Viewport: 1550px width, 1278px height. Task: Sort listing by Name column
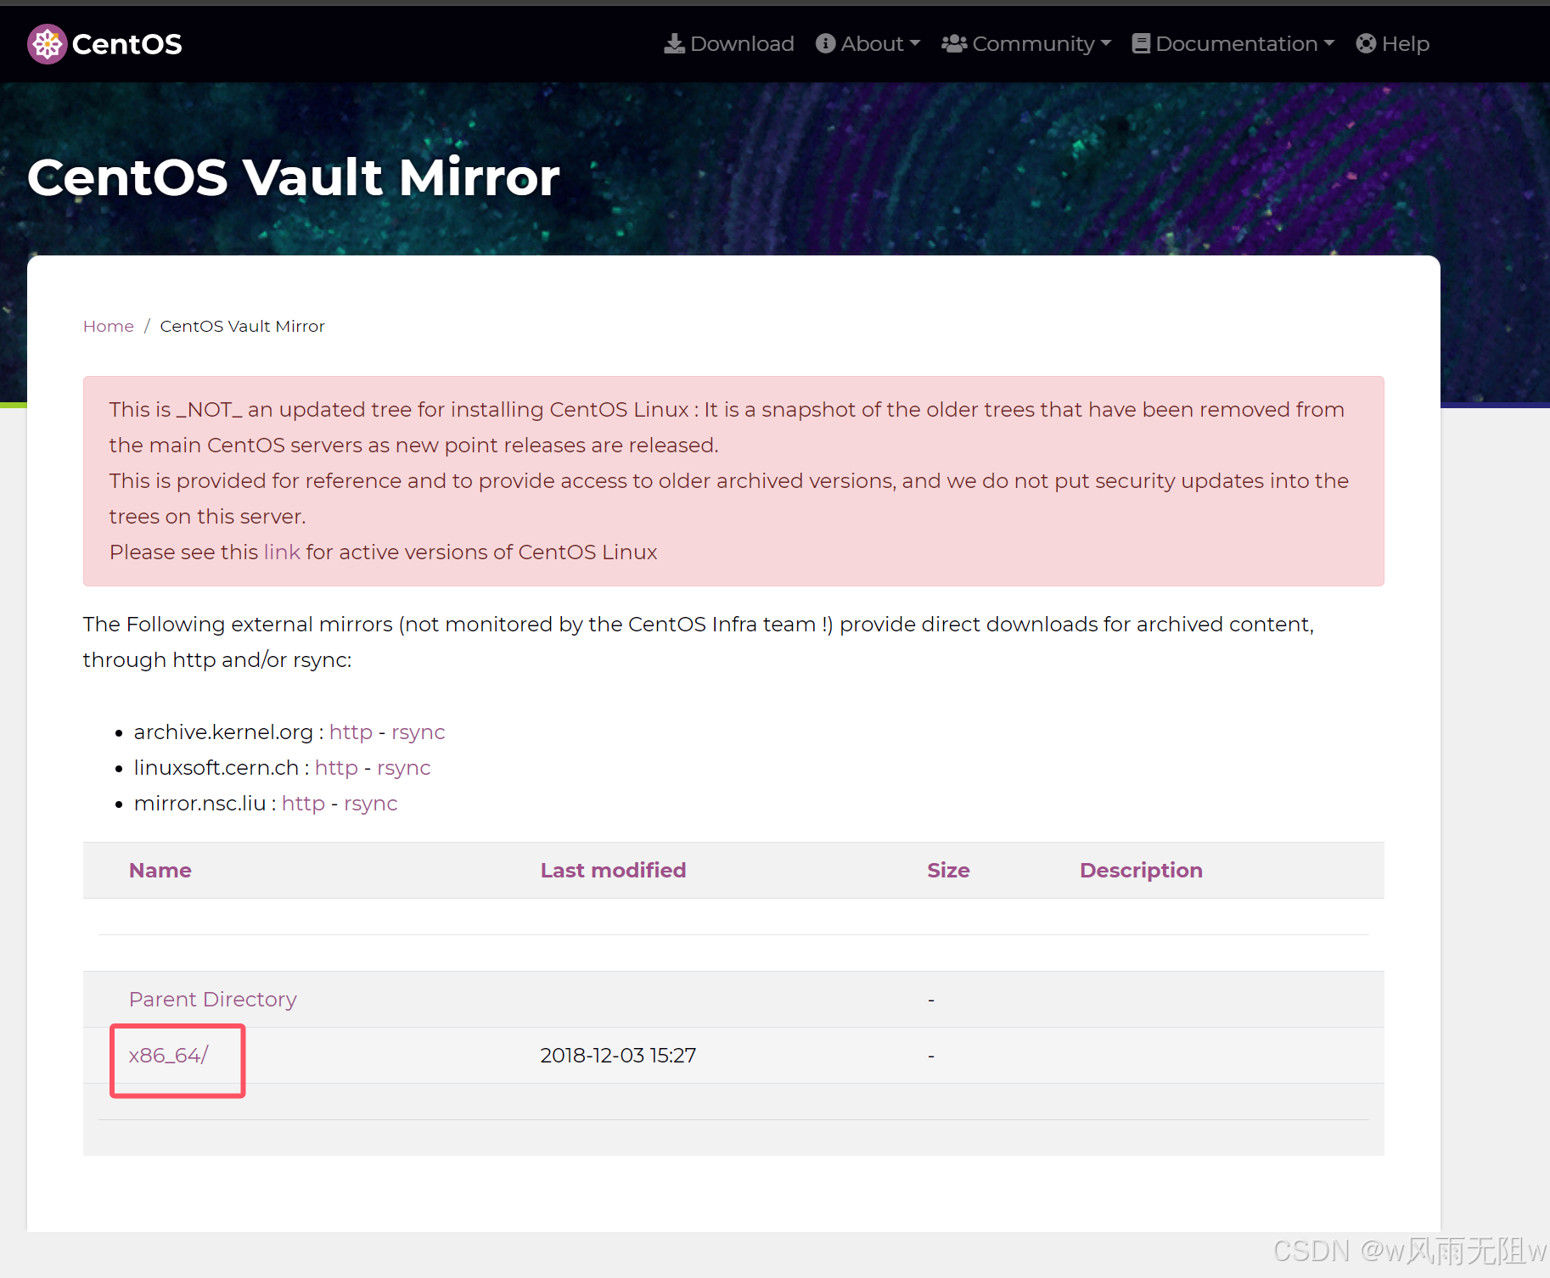pyautogui.click(x=160, y=870)
